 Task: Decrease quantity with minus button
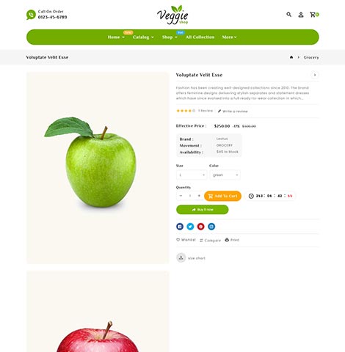pos(181,196)
